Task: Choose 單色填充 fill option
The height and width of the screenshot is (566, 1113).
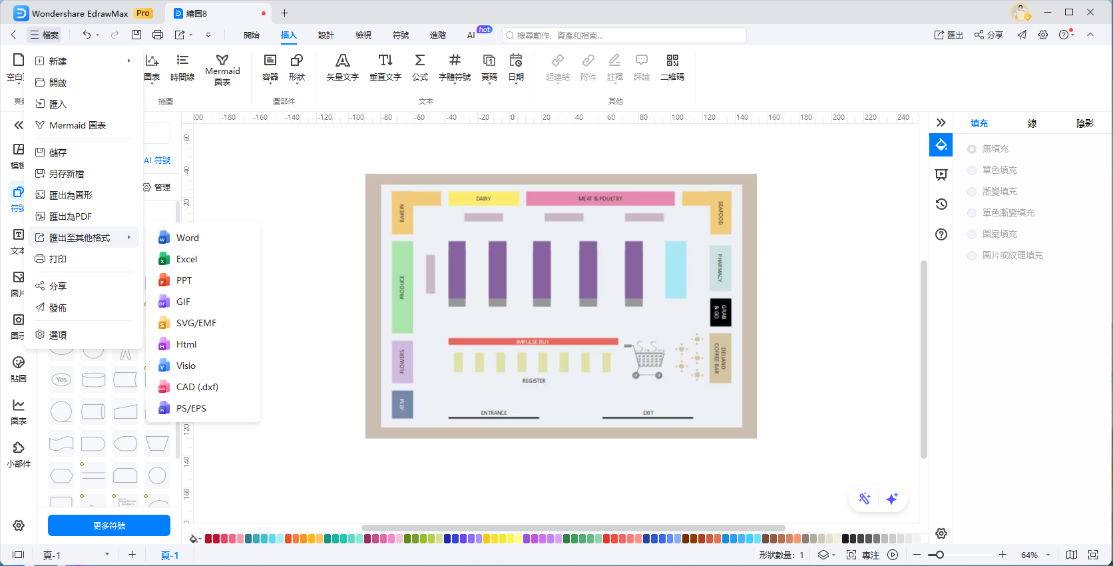Action: pos(972,170)
